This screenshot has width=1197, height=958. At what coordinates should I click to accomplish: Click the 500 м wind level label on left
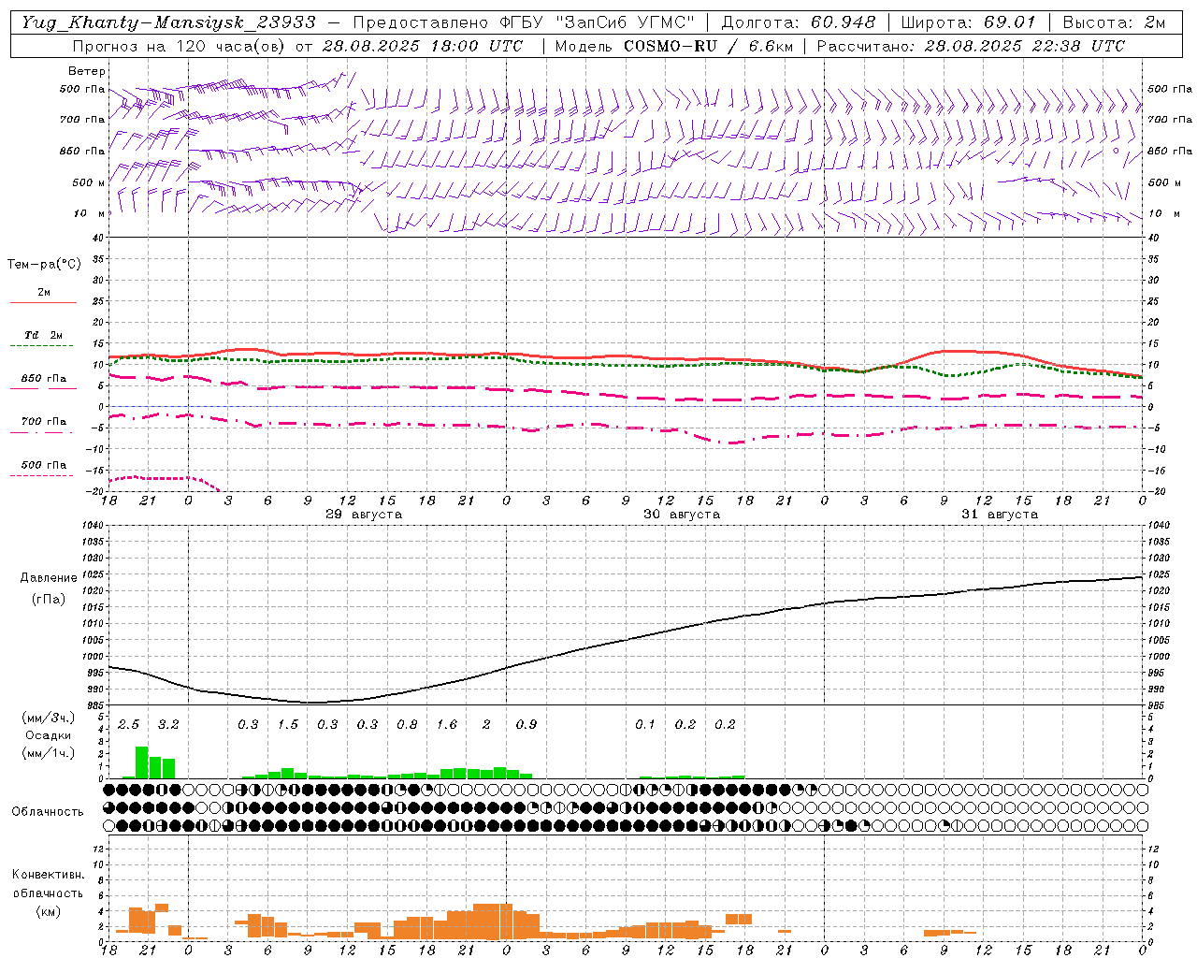click(90, 182)
